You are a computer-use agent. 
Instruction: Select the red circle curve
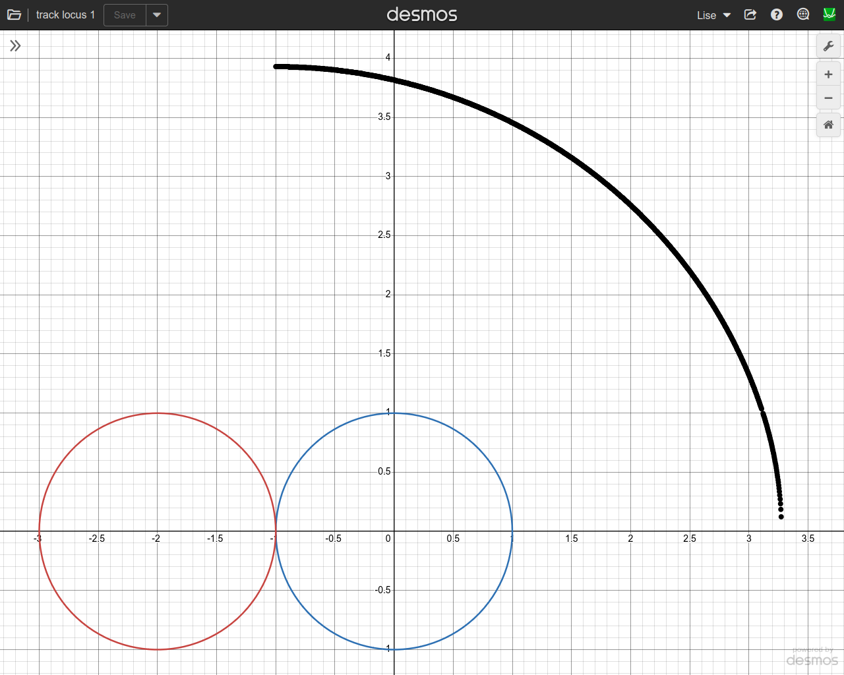[x=157, y=413]
